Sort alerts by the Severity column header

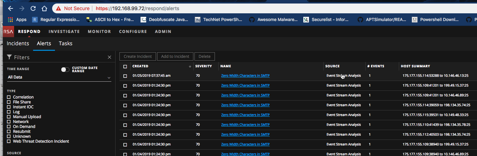(203, 66)
